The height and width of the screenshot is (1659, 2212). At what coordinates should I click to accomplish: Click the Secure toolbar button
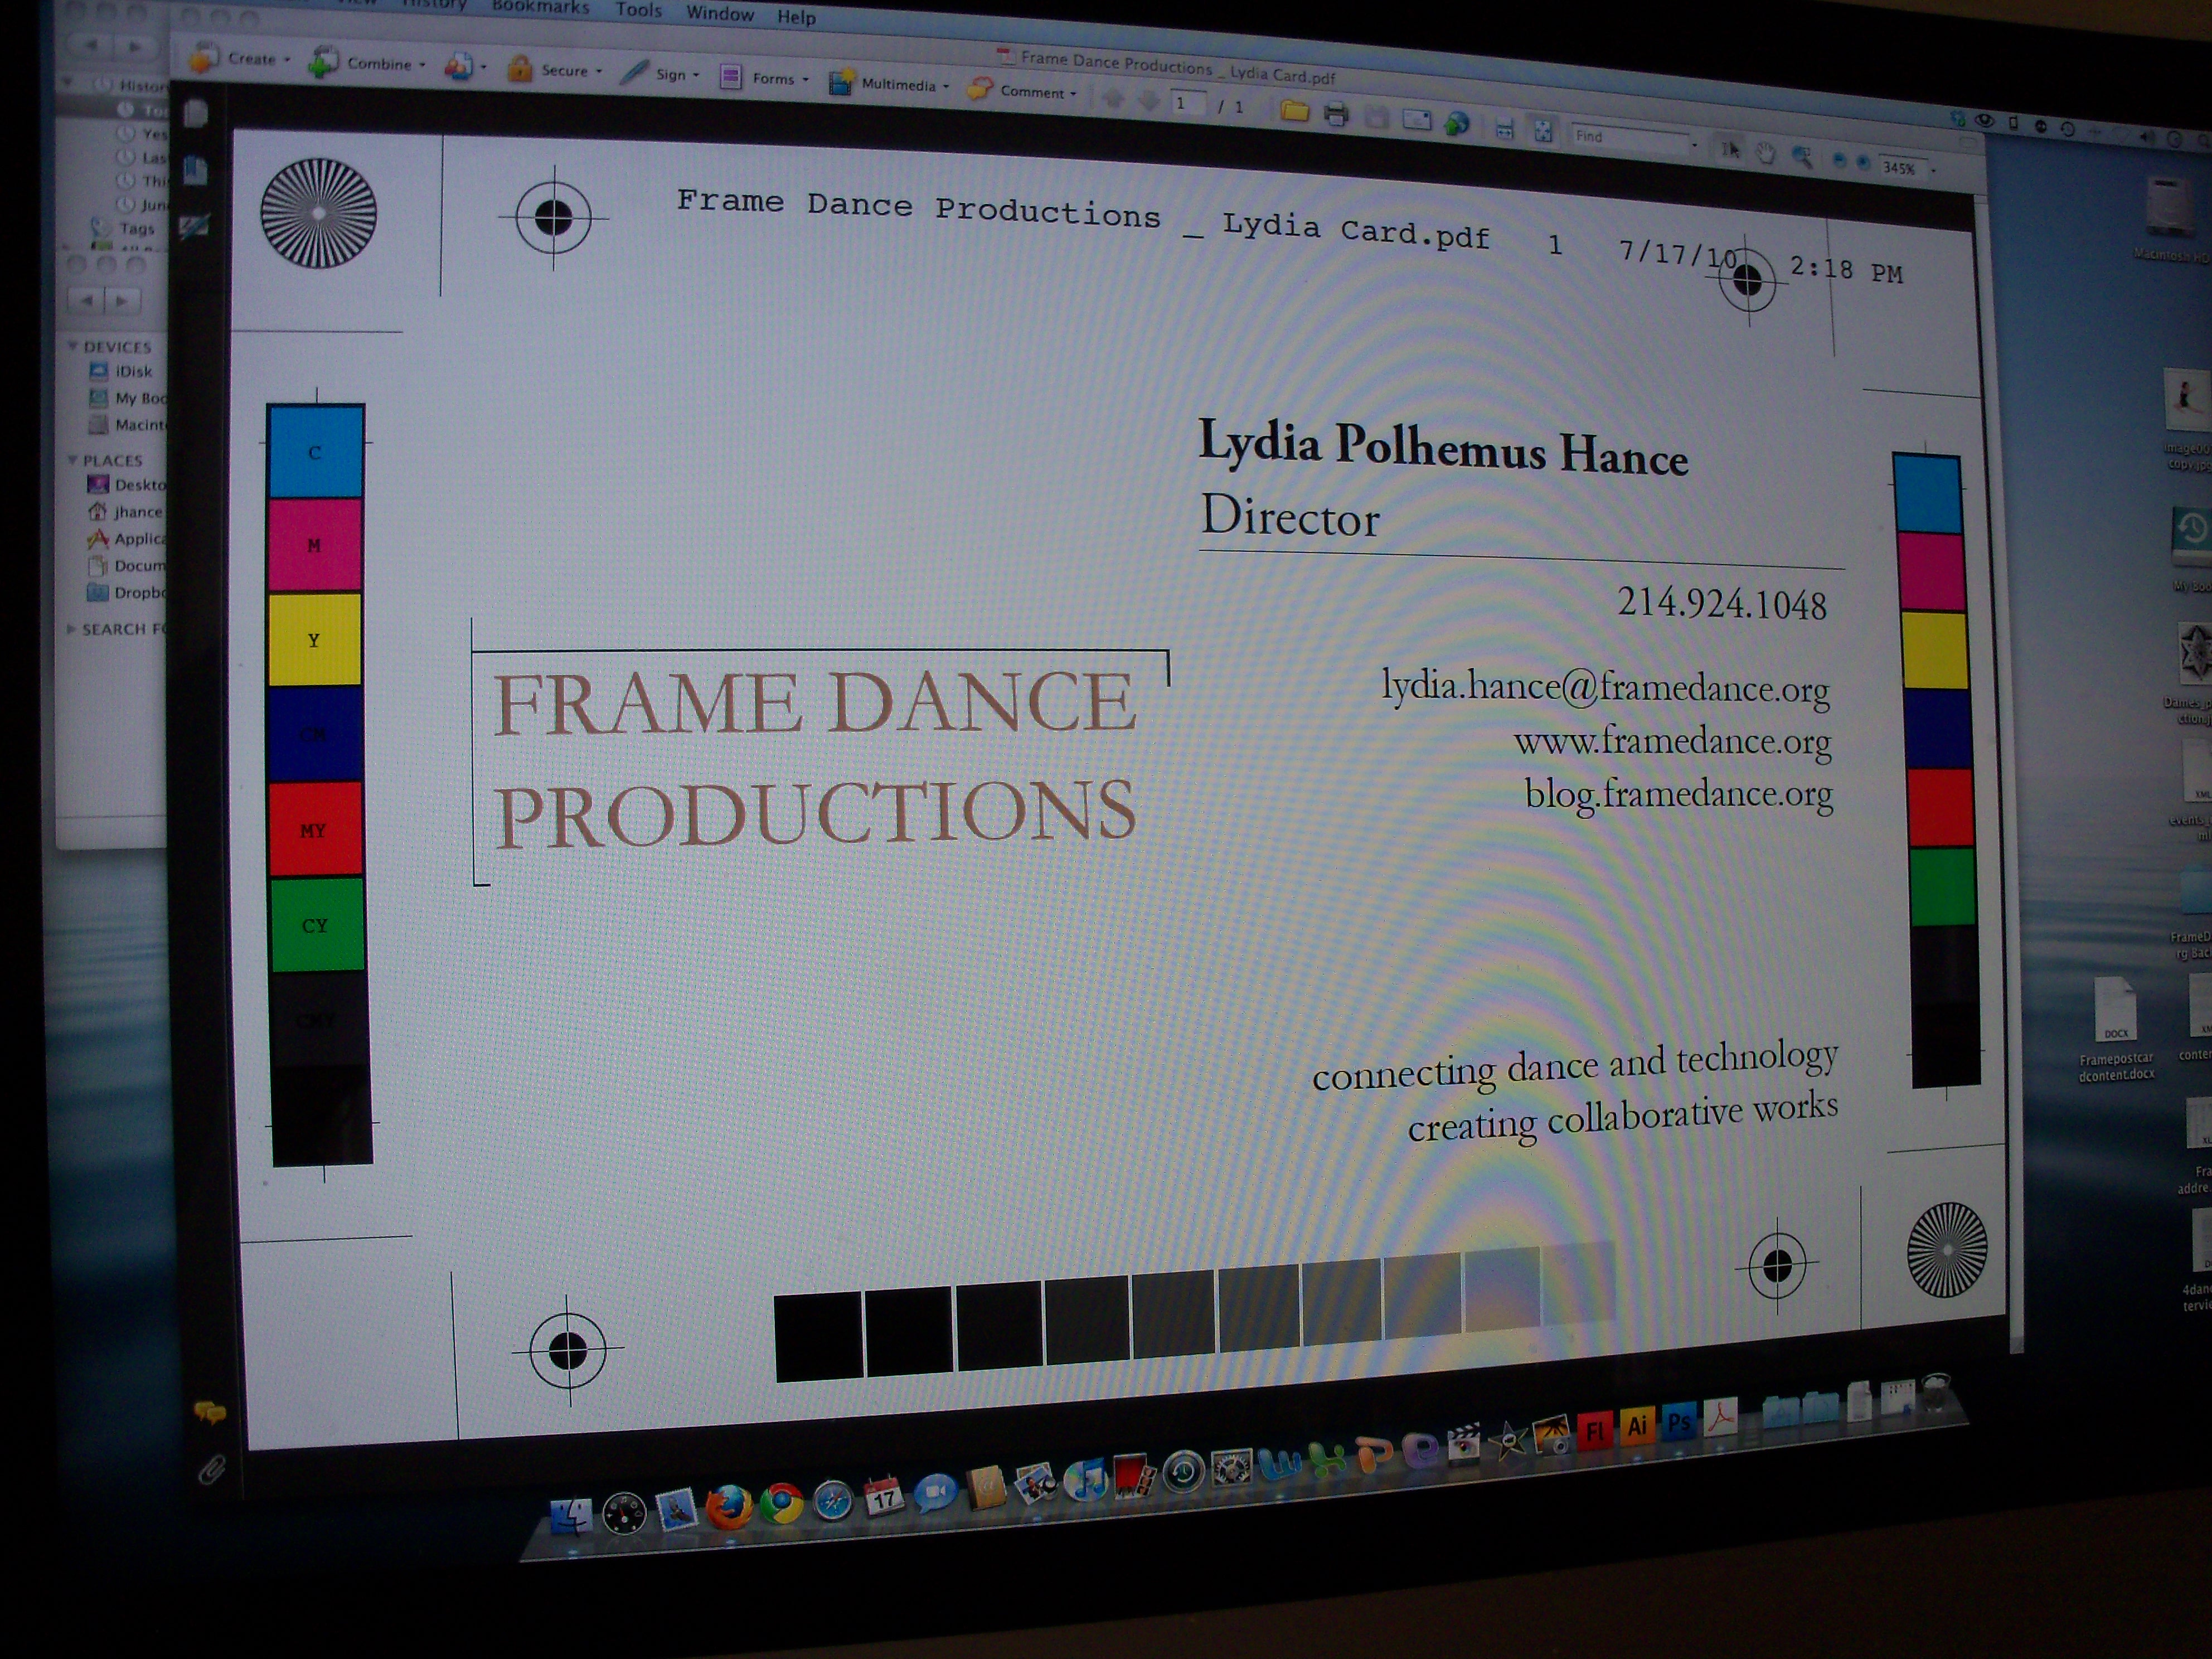coord(554,70)
